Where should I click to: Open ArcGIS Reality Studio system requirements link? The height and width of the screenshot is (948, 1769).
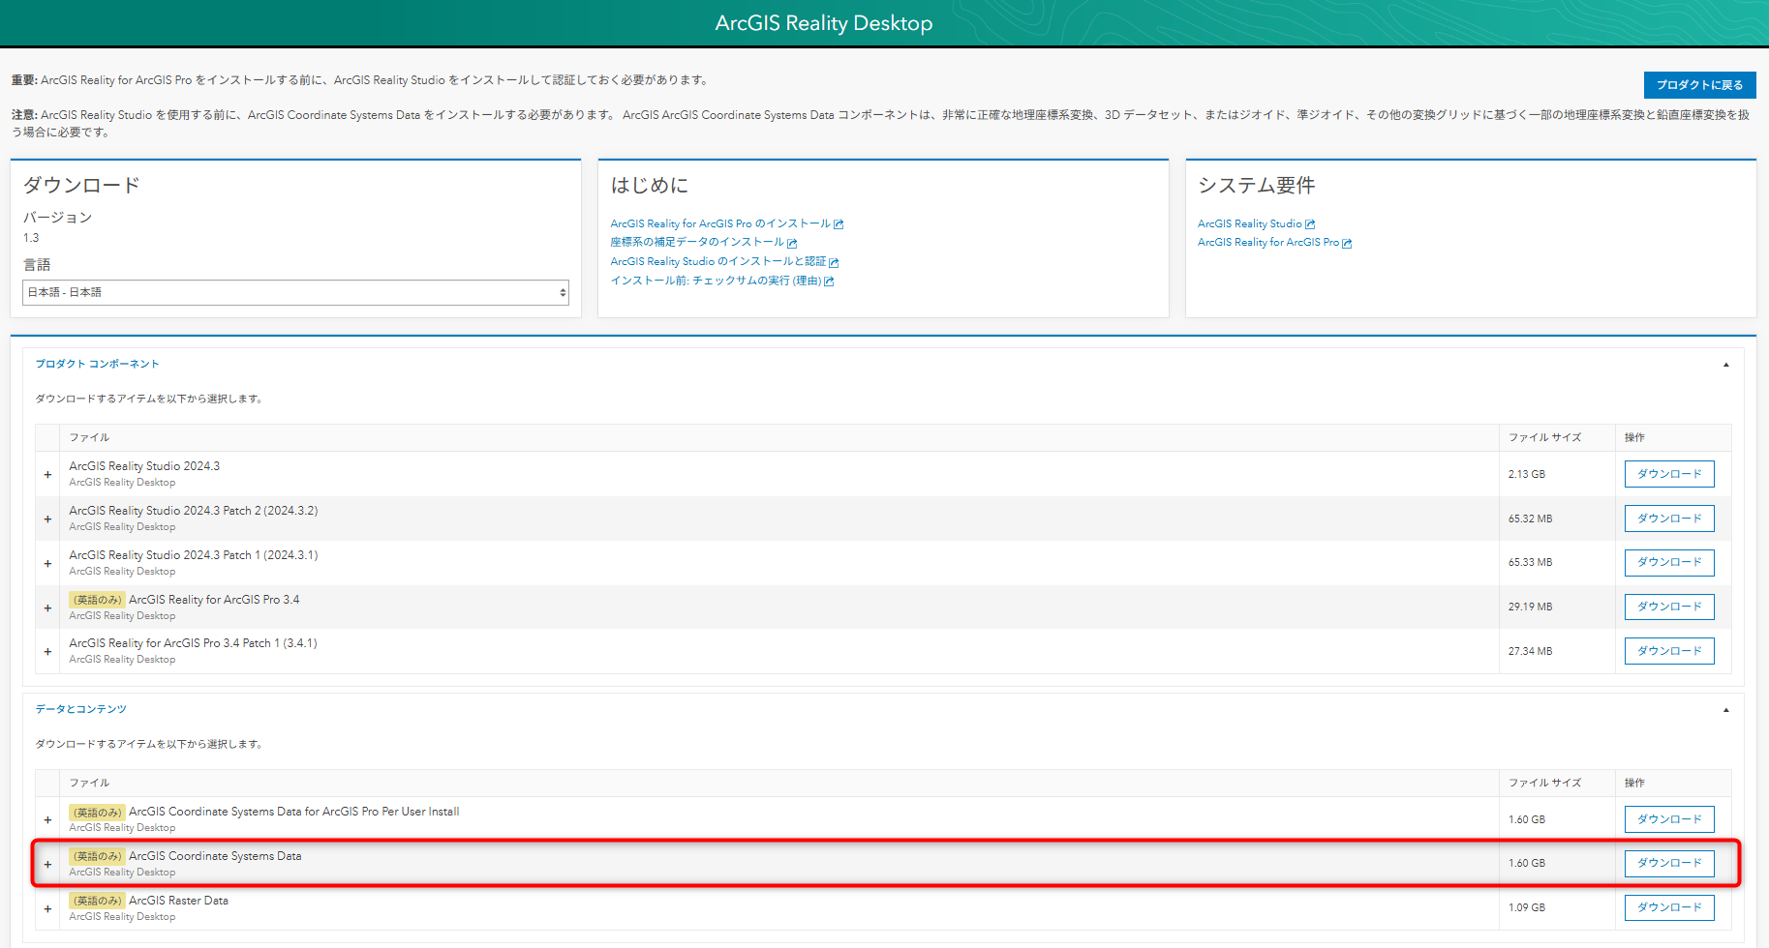coord(1249,223)
